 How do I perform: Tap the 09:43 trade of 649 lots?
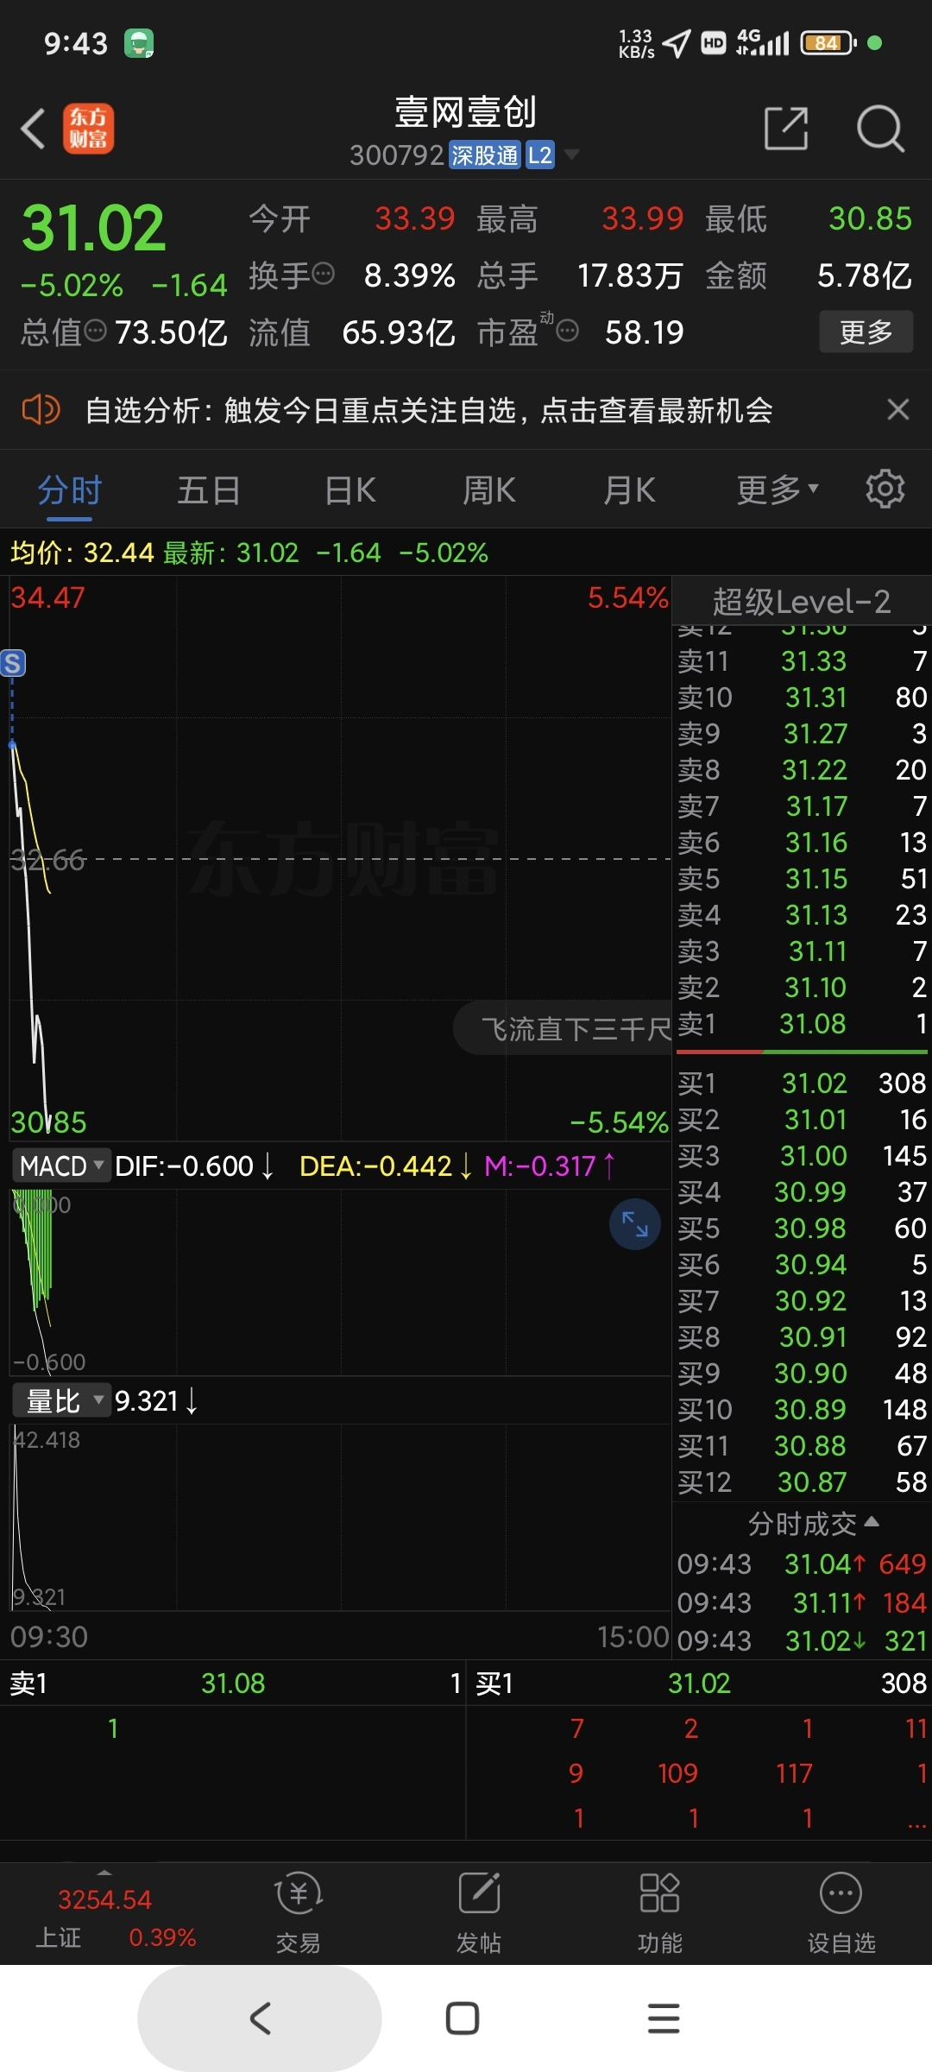click(x=802, y=1563)
